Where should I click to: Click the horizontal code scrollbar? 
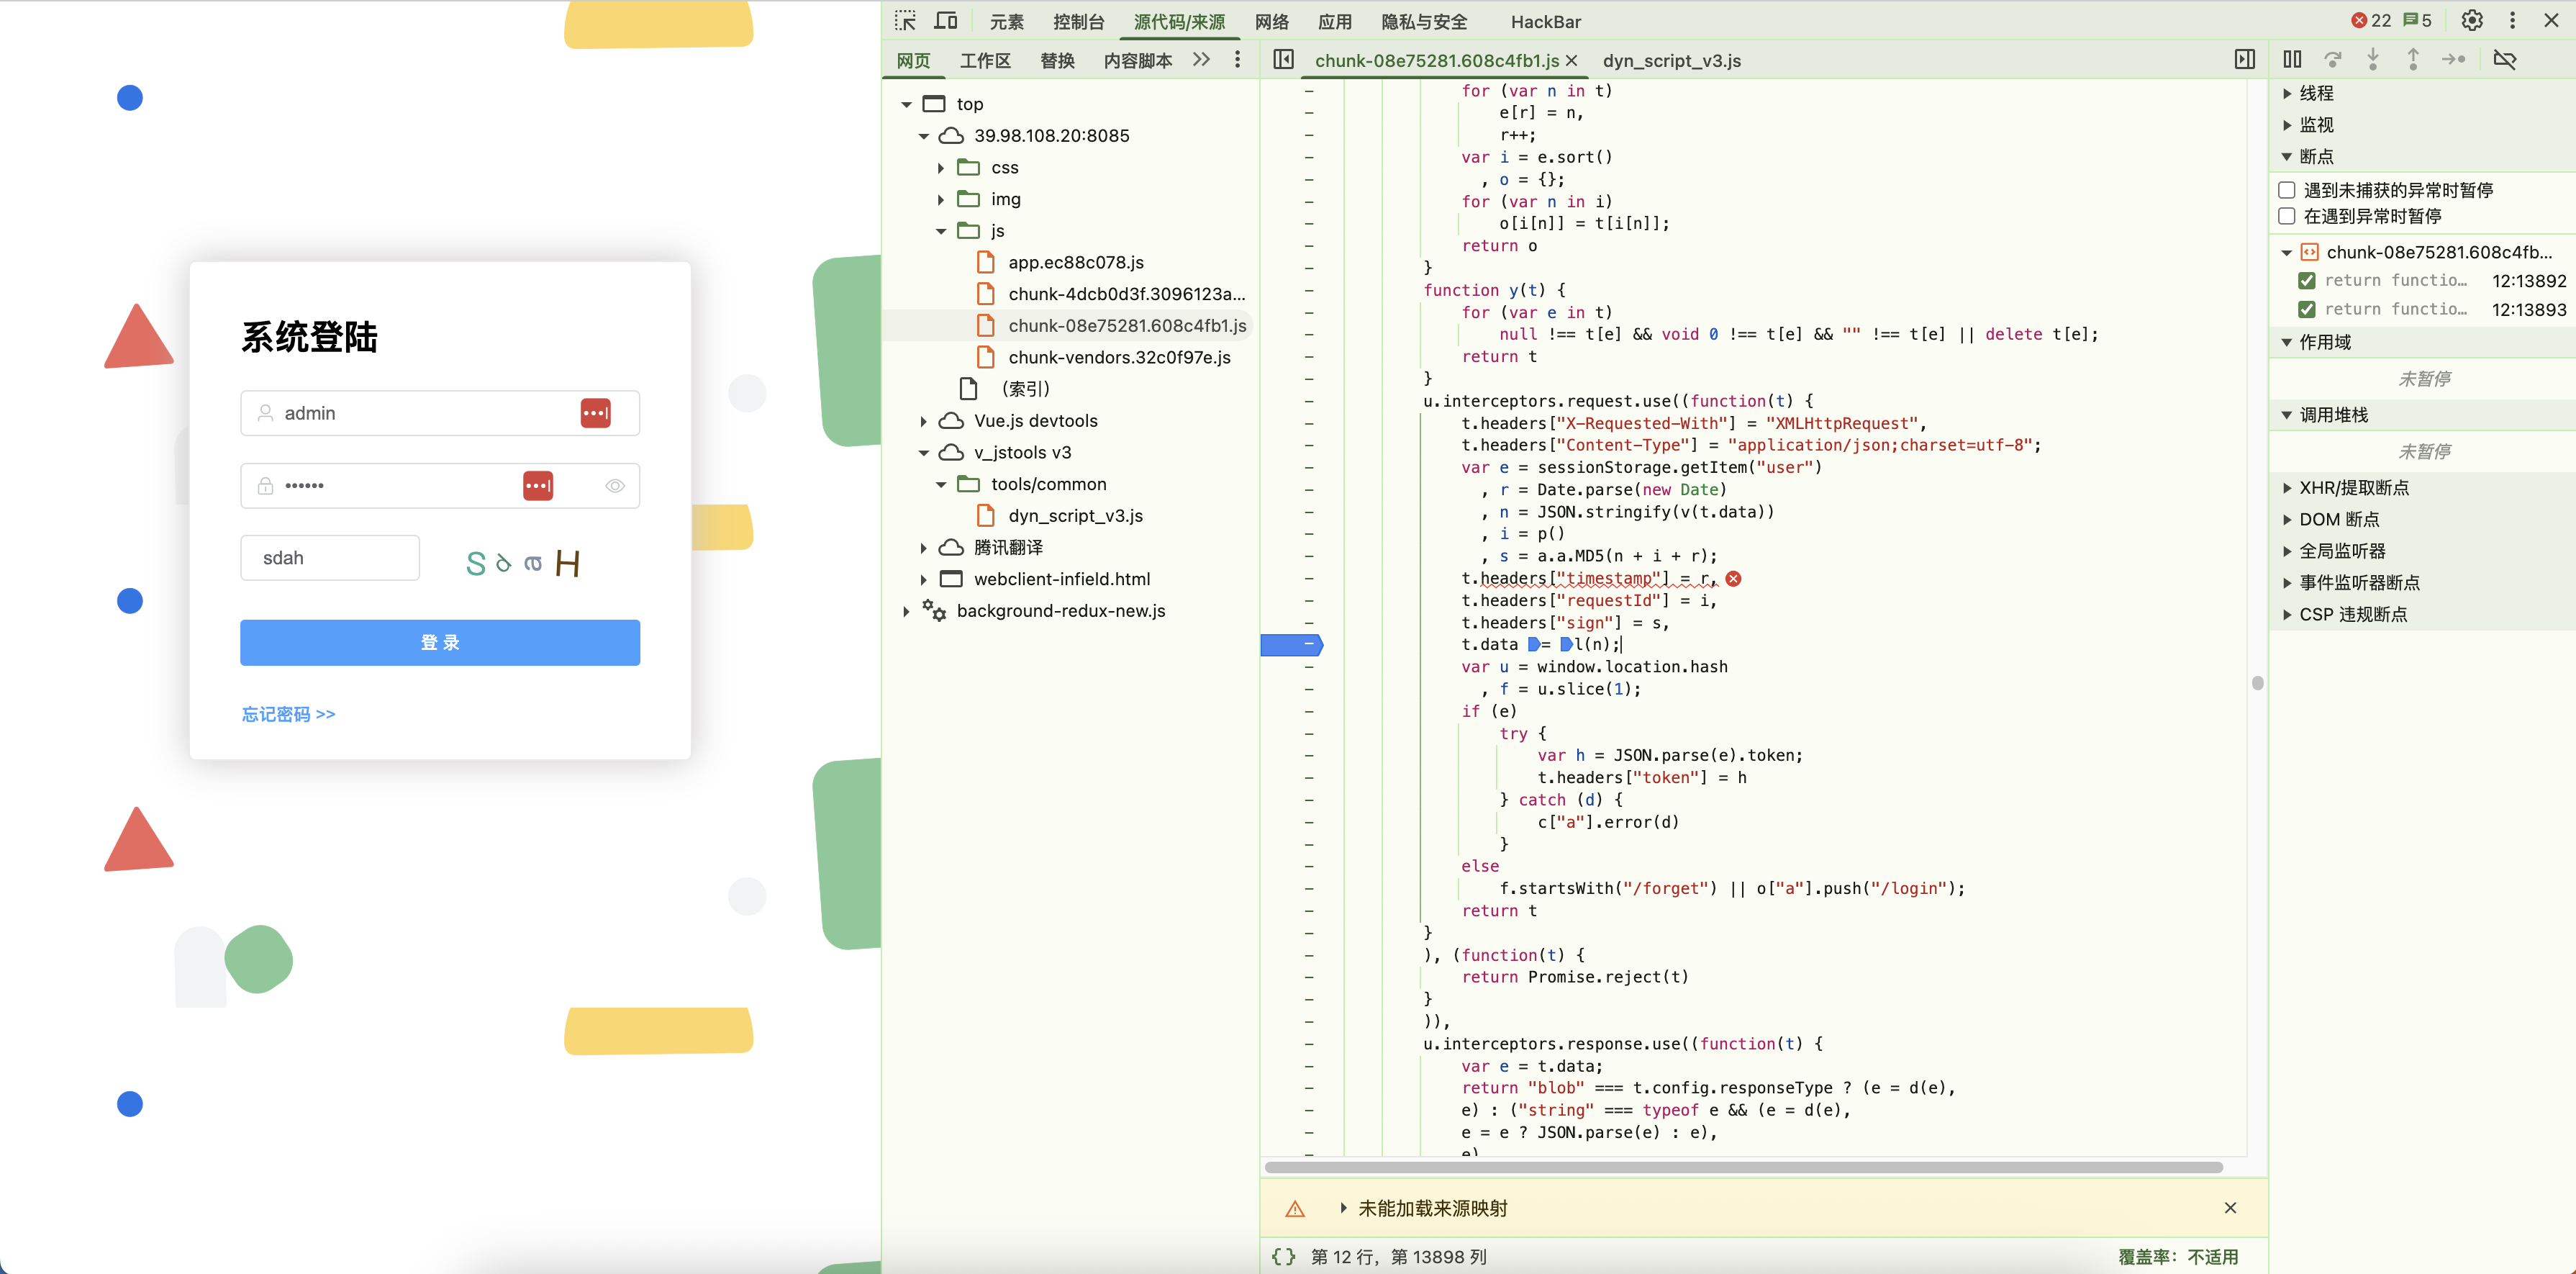tap(1742, 1167)
